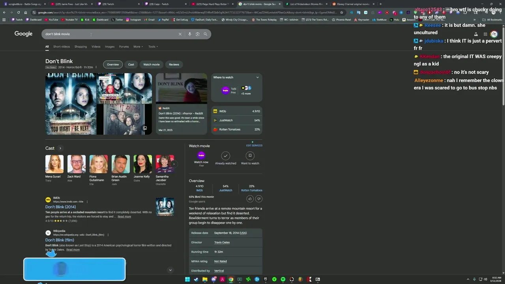
Task: Open Mena Suvari cast photo
Action: tap(54, 164)
